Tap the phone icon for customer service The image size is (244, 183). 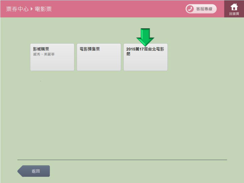pyautogui.click(x=190, y=9)
